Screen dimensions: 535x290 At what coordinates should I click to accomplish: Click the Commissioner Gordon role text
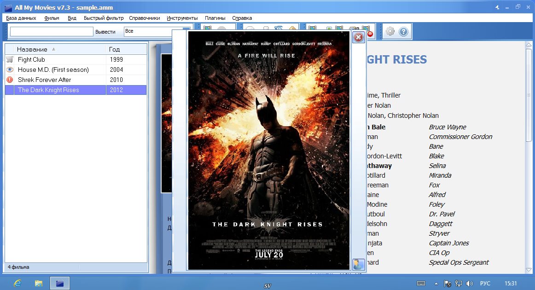click(x=460, y=137)
